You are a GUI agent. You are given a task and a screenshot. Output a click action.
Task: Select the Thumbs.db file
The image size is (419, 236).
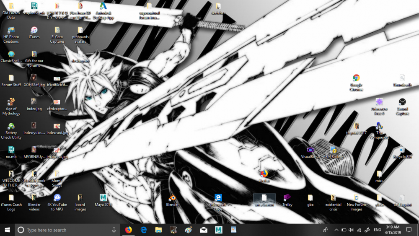click(x=402, y=80)
